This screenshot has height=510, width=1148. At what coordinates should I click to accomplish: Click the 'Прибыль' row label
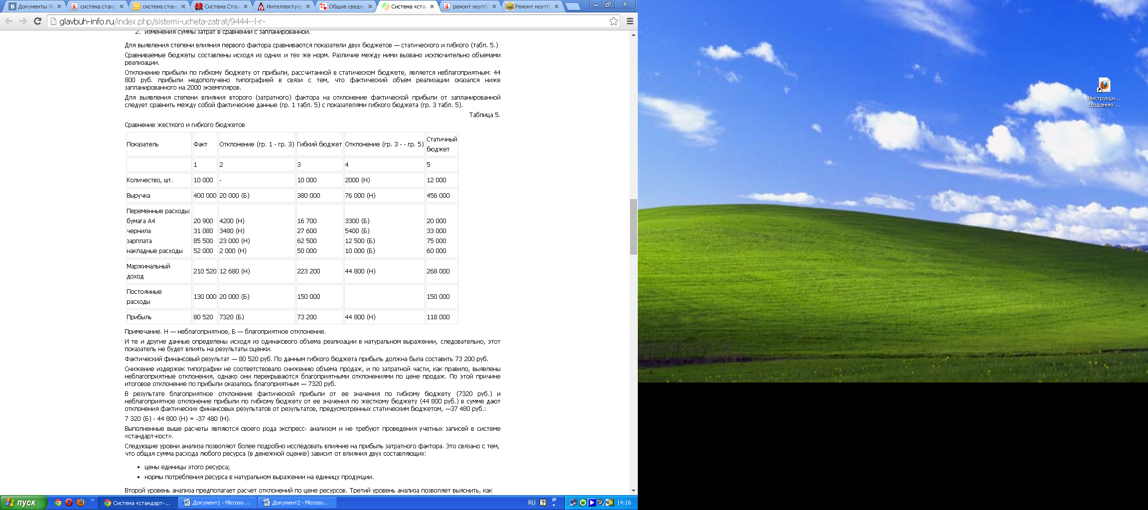point(158,317)
